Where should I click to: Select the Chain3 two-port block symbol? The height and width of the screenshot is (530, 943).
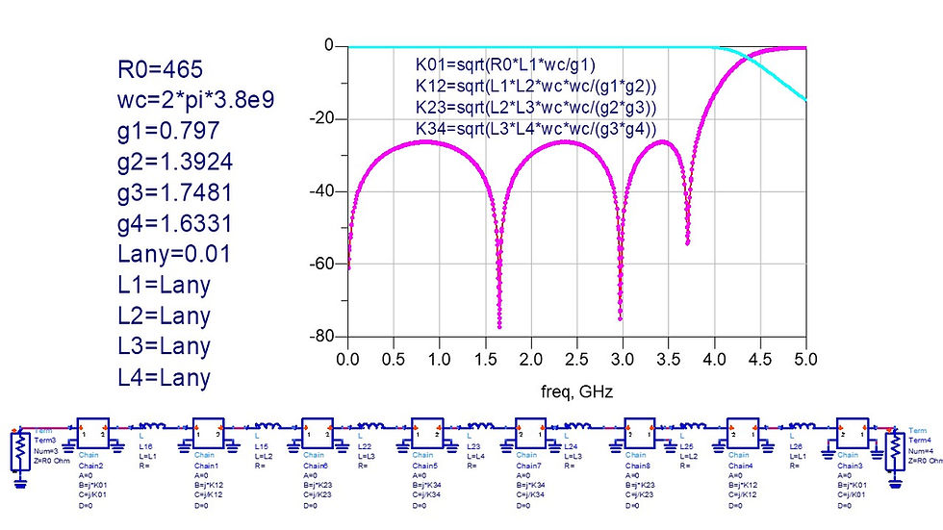click(853, 433)
